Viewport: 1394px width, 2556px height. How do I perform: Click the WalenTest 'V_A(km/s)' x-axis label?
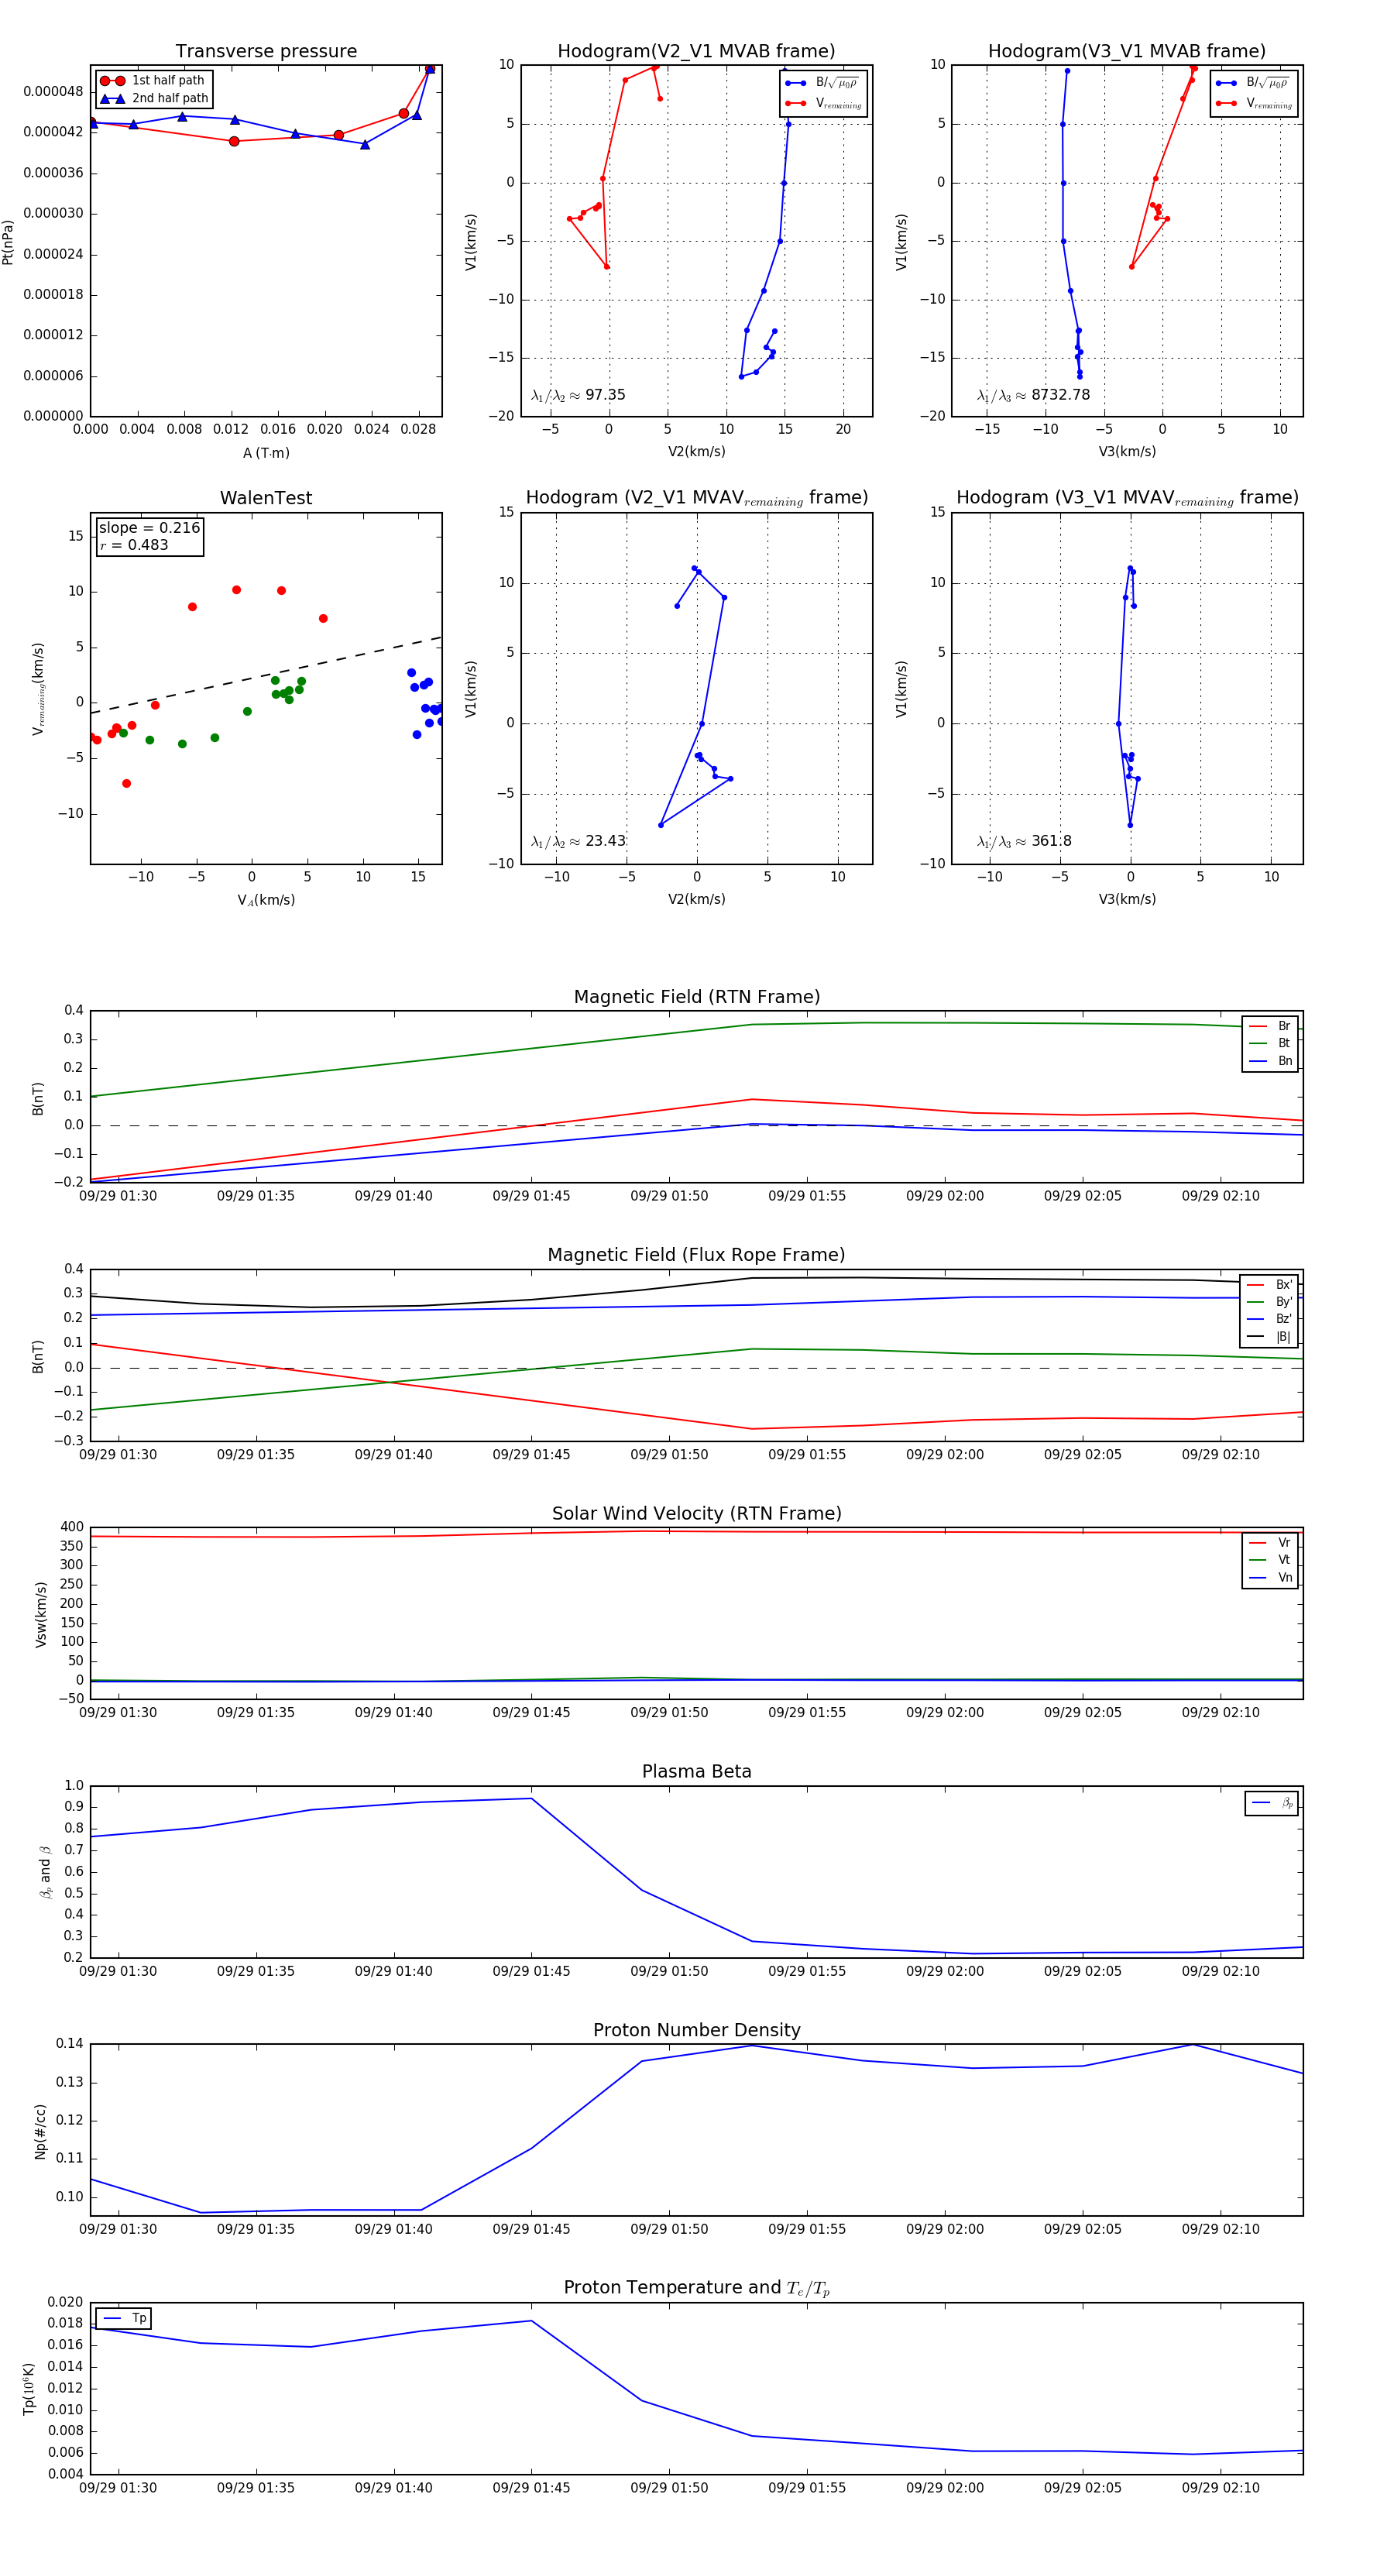(x=266, y=901)
